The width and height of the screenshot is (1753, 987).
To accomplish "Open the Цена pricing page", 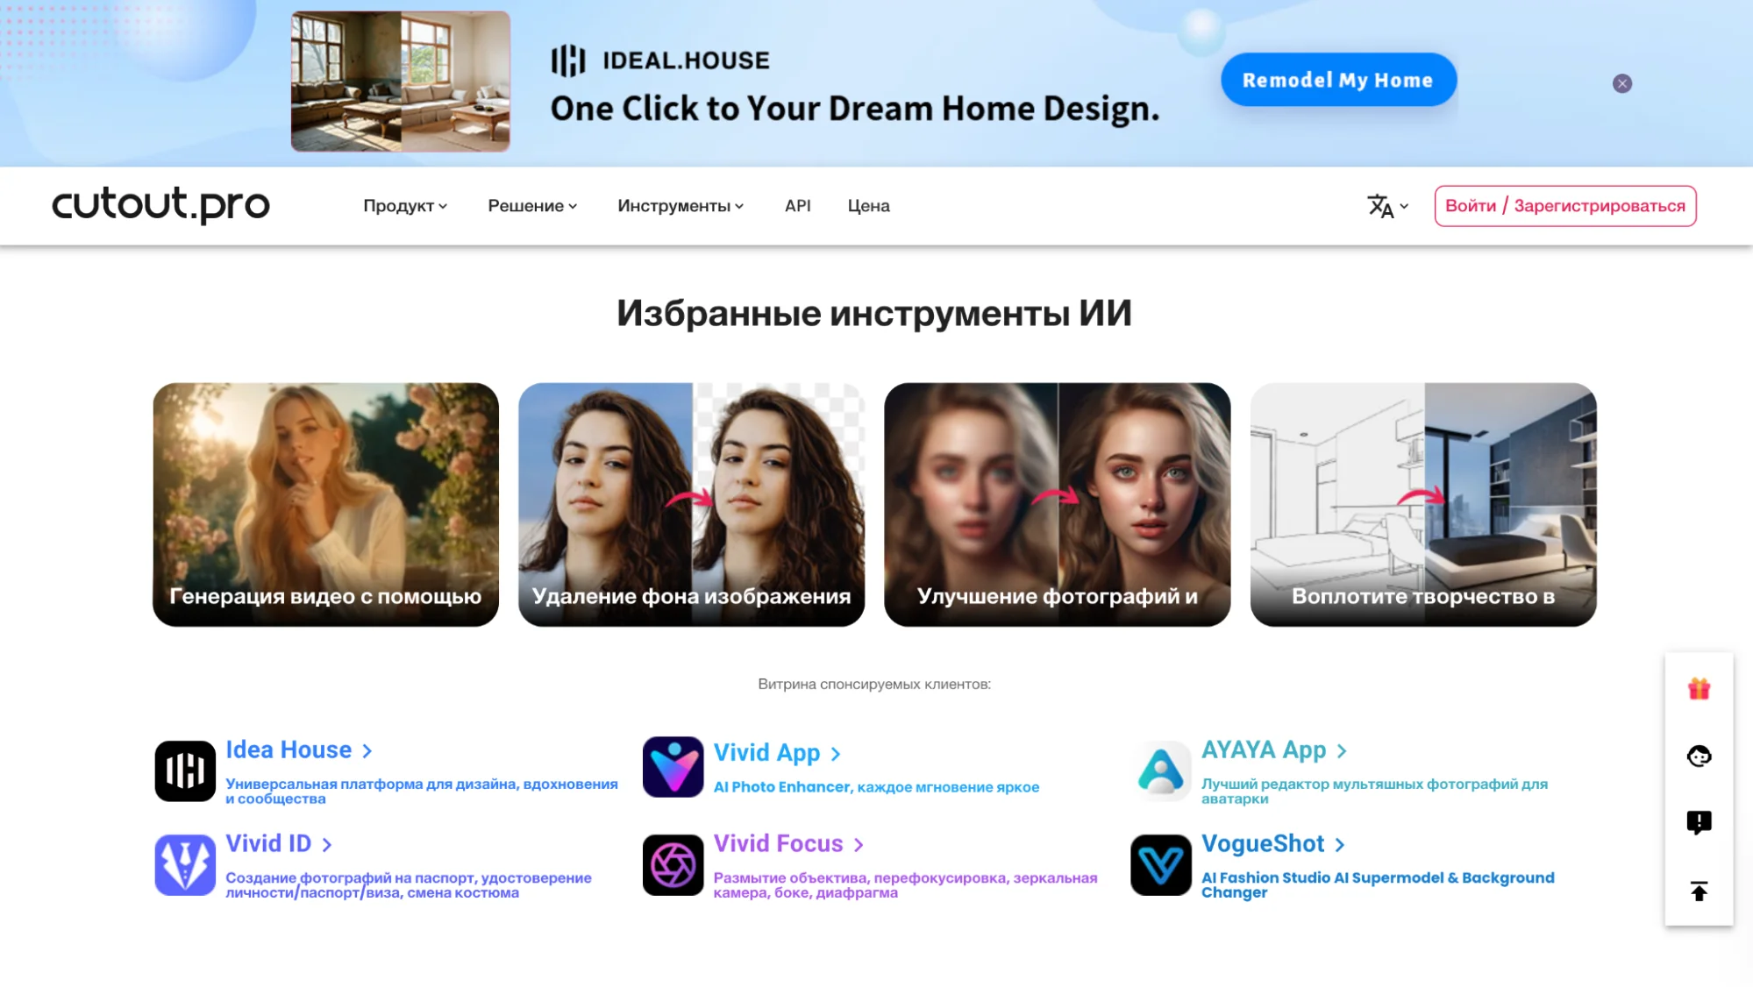I will coord(868,206).
